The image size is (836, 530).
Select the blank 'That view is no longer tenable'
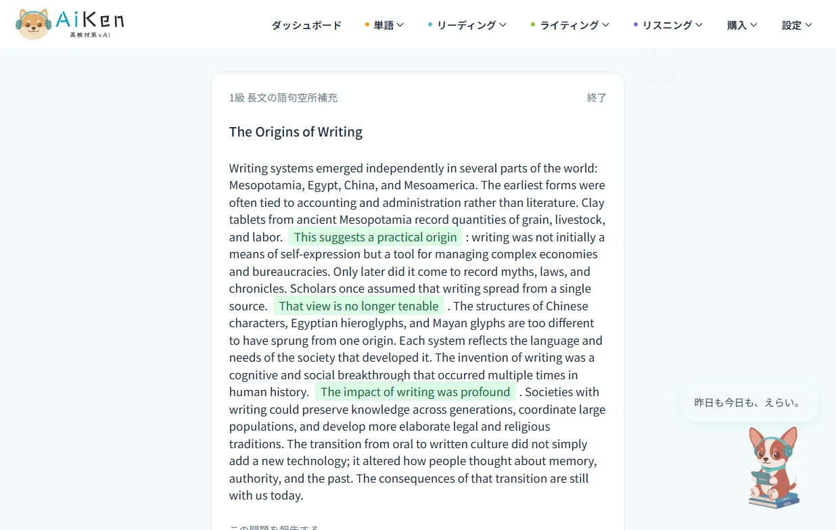[x=358, y=306]
